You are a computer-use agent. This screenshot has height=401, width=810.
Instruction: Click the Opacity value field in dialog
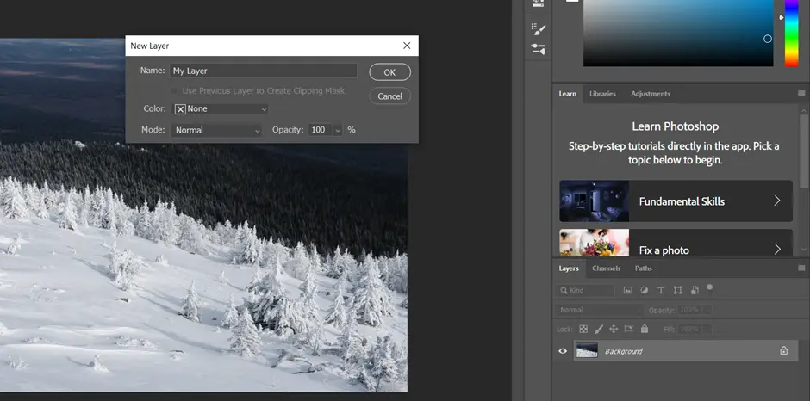coord(321,130)
